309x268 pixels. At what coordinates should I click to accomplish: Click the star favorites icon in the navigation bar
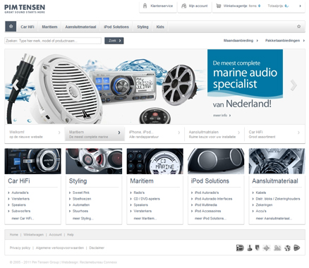pyautogui.click(x=298, y=26)
